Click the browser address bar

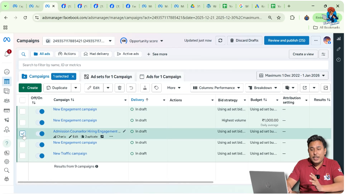(152, 18)
